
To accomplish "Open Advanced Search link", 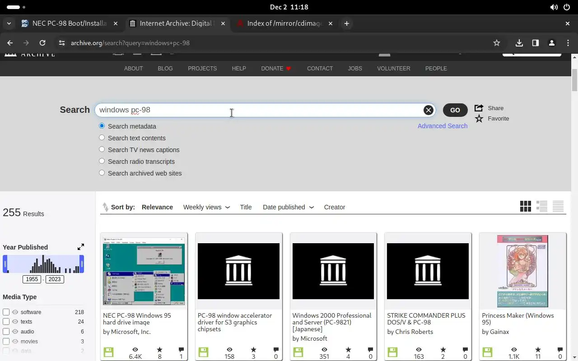I will tap(443, 126).
